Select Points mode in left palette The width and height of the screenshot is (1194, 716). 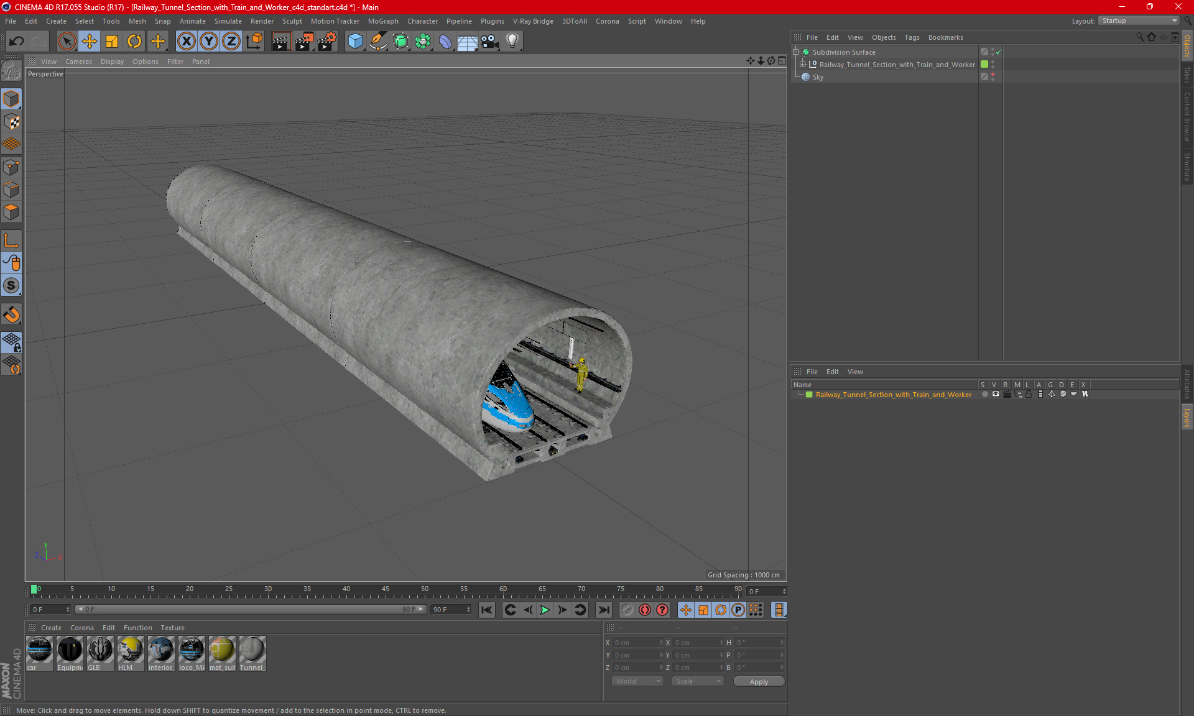click(x=11, y=167)
